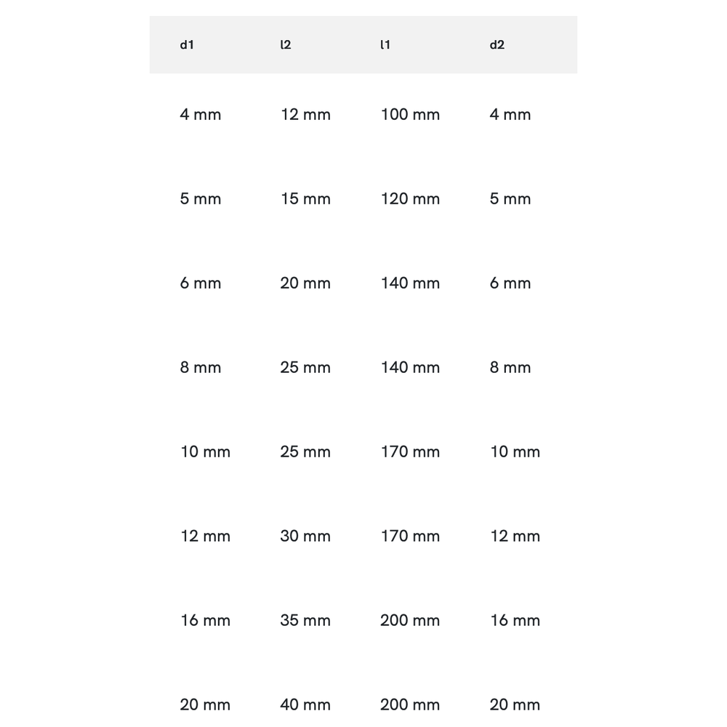Click the 12 mm d2 cell

(515, 537)
